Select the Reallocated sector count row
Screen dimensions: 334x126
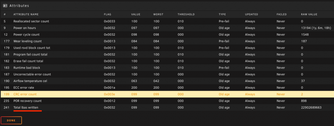[x=167, y=21]
